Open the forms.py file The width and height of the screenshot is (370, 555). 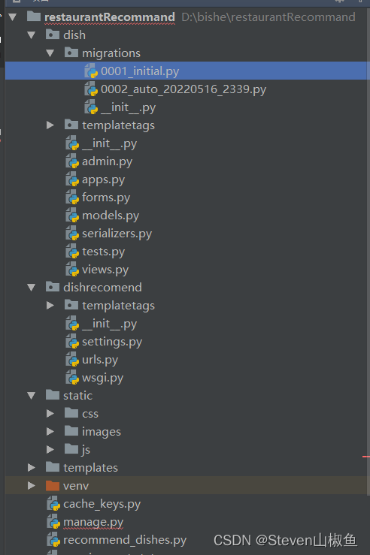tap(106, 198)
